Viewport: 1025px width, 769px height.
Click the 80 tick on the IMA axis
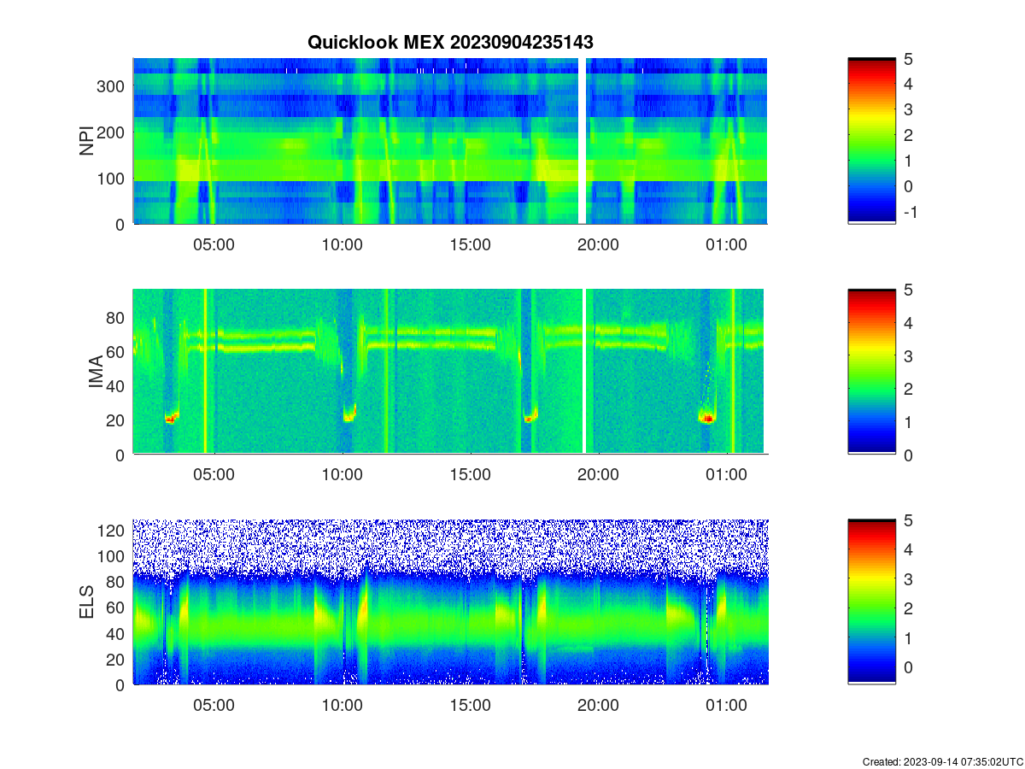(x=116, y=318)
